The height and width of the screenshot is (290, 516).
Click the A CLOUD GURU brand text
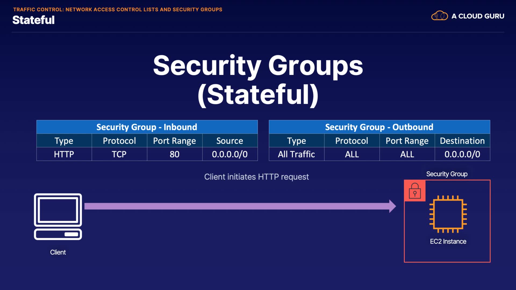[478, 16]
